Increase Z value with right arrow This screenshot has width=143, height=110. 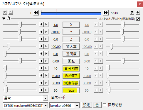(46, 39)
